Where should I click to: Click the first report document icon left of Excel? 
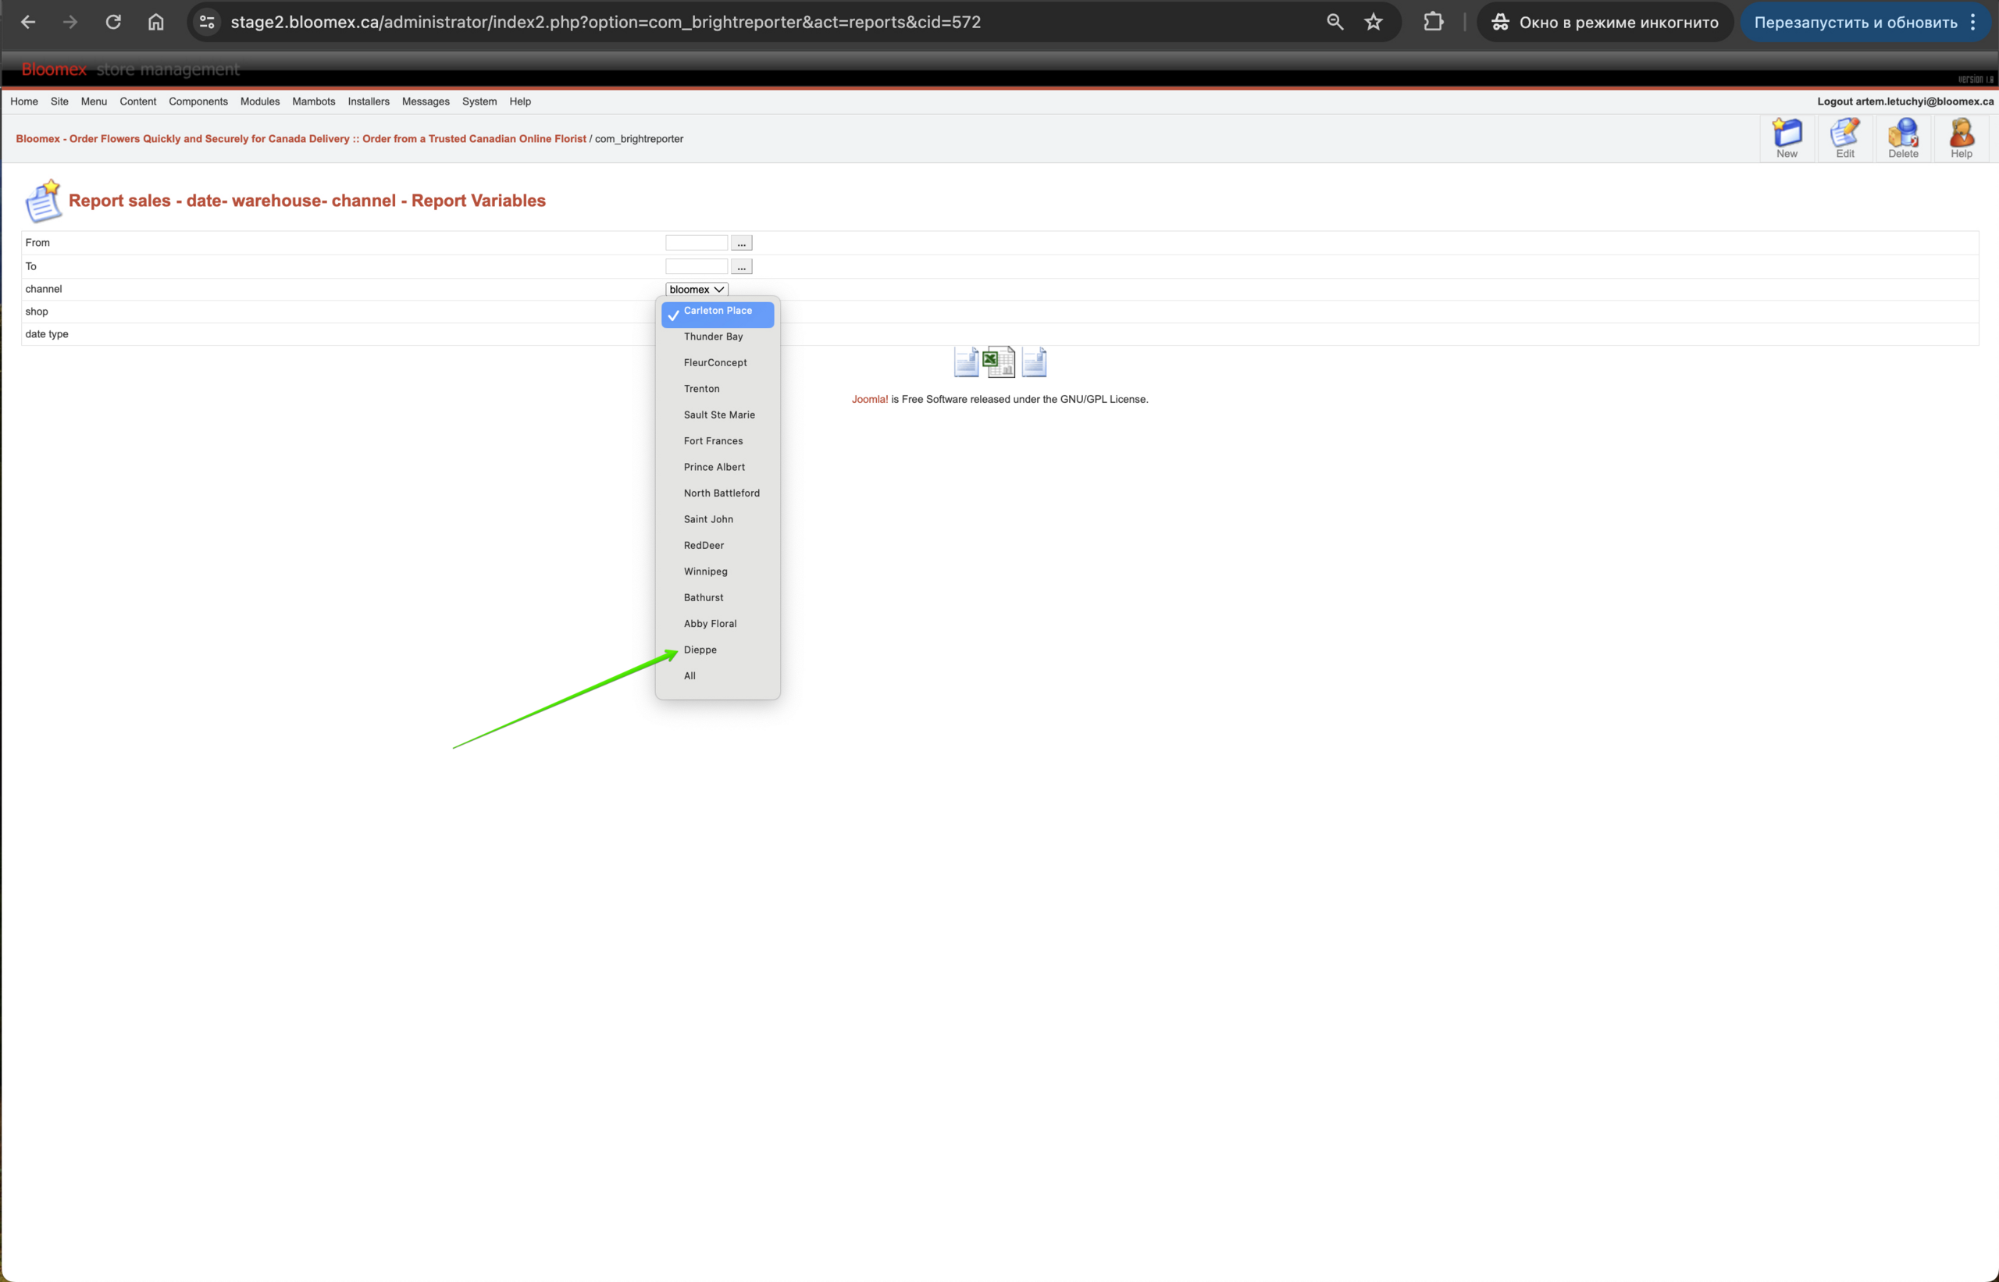coord(966,361)
